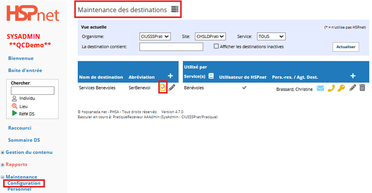
Task: Delete the Bénévoles service with trash icon
Action: pyautogui.click(x=362, y=87)
